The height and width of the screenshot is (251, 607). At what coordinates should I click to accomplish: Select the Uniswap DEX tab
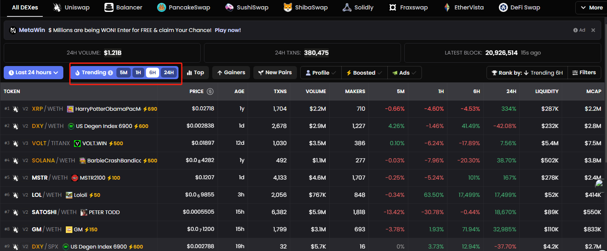(x=71, y=7)
